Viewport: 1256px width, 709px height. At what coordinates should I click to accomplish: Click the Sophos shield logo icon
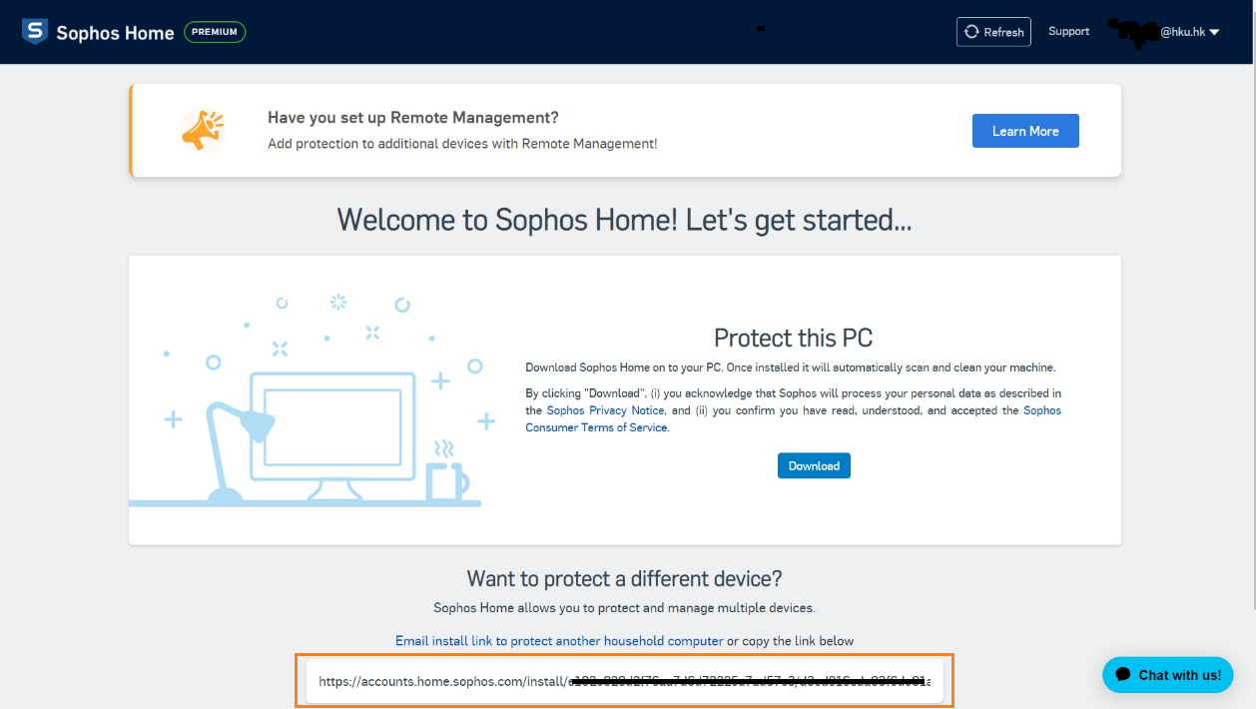click(x=34, y=31)
